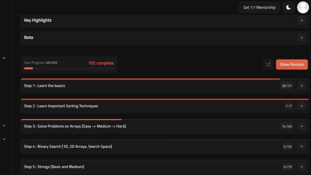311x175 pixels.
Task: Select the Step 4 Binary Search title
Action: tap(68, 147)
